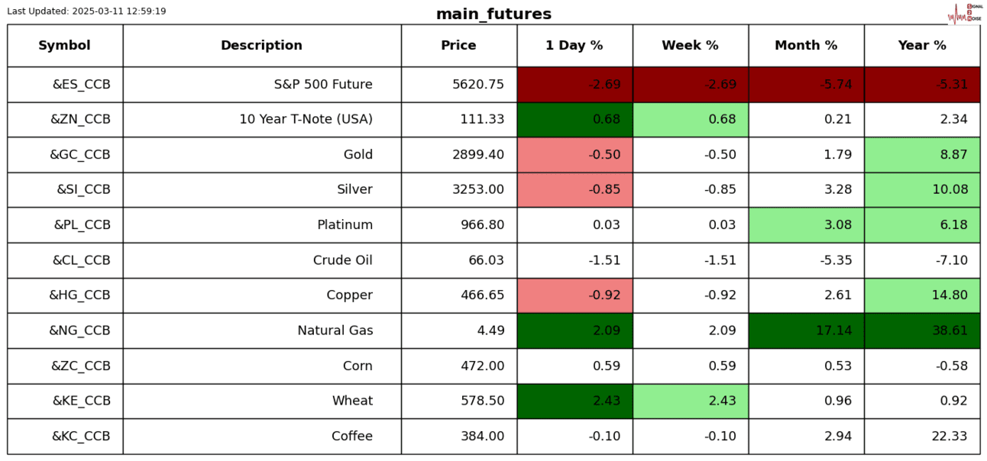Click the Crude Oil price cell 66.03

pos(458,260)
